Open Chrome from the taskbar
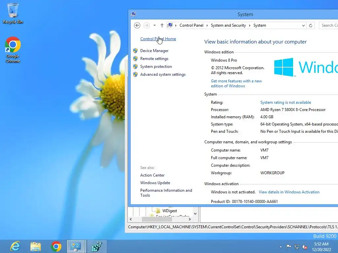Viewport: 338px width, 253px height. pos(56,246)
